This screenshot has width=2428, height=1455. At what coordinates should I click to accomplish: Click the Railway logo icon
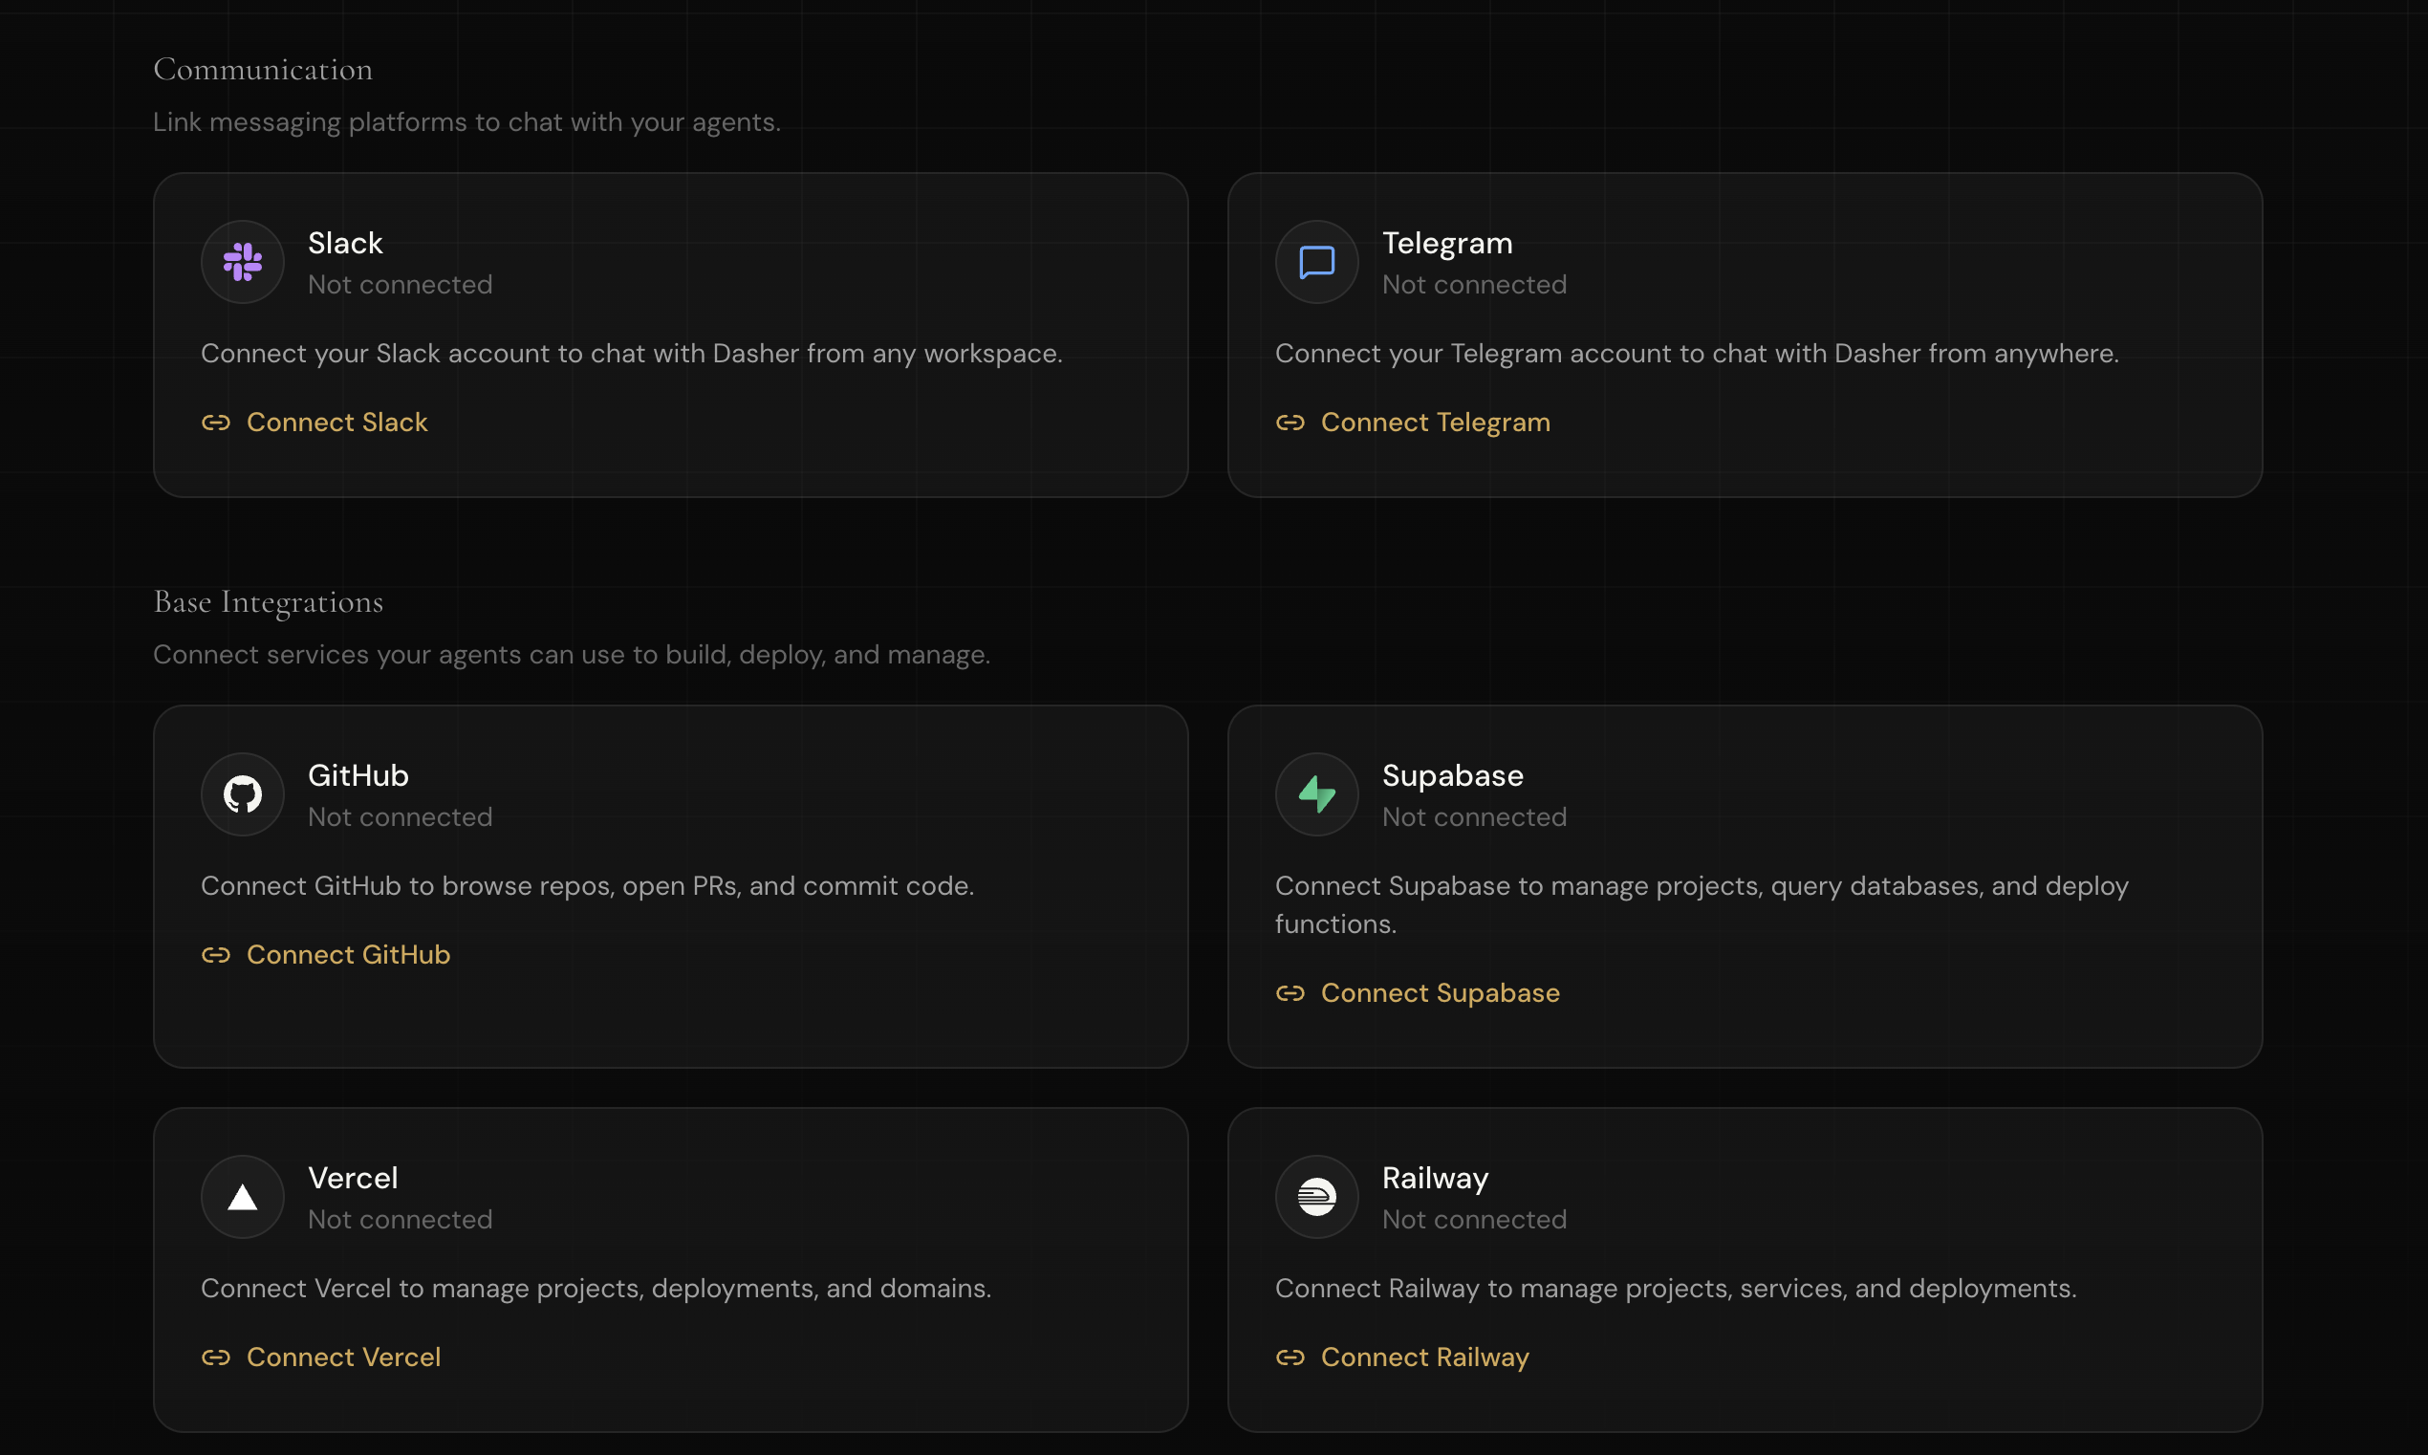pyautogui.click(x=1315, y=1196)
